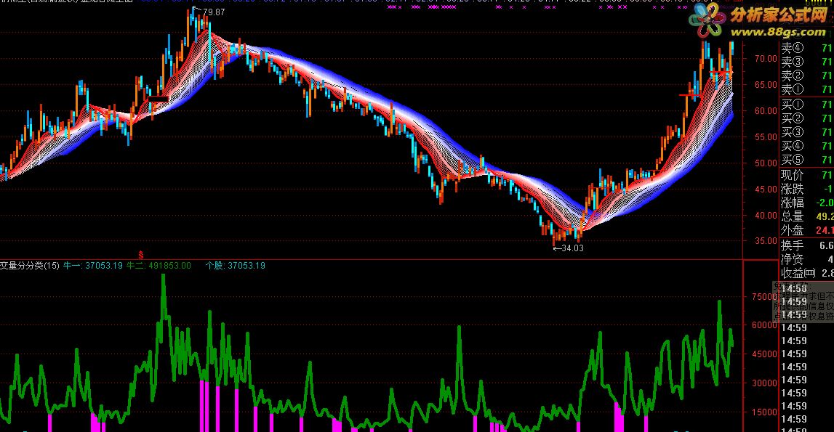Click the 30000 volume axis label
Image resolution: width=834 pixels, height=432 pixels.
click(x=766, y=383)
